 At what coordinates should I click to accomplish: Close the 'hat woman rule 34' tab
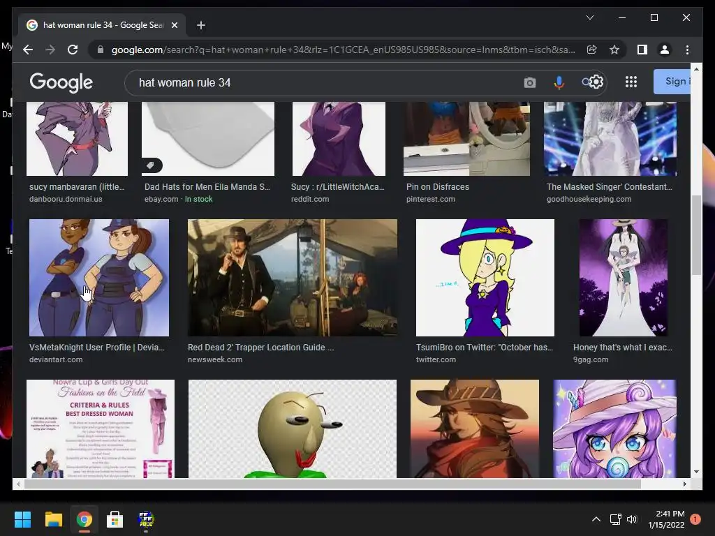(174, 25)
